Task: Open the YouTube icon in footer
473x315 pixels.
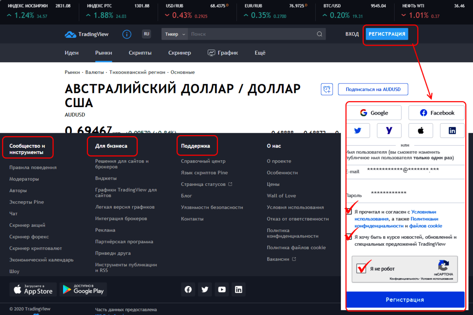Action: click(x=222, y=290)
